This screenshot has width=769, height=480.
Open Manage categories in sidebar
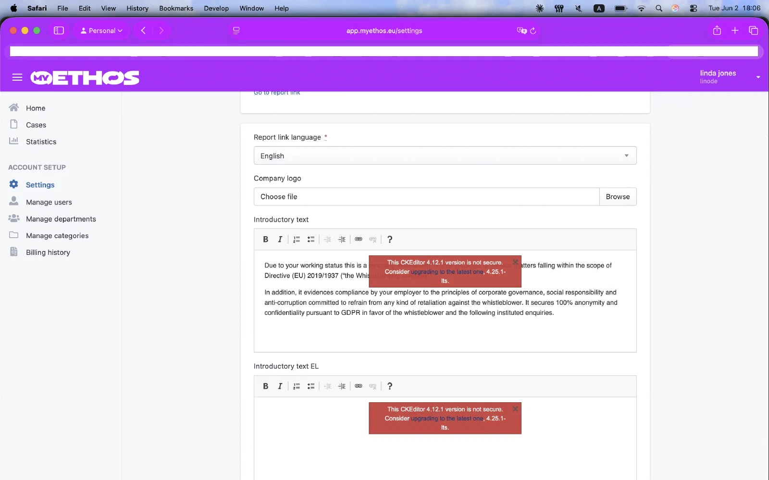click(57, 236)
